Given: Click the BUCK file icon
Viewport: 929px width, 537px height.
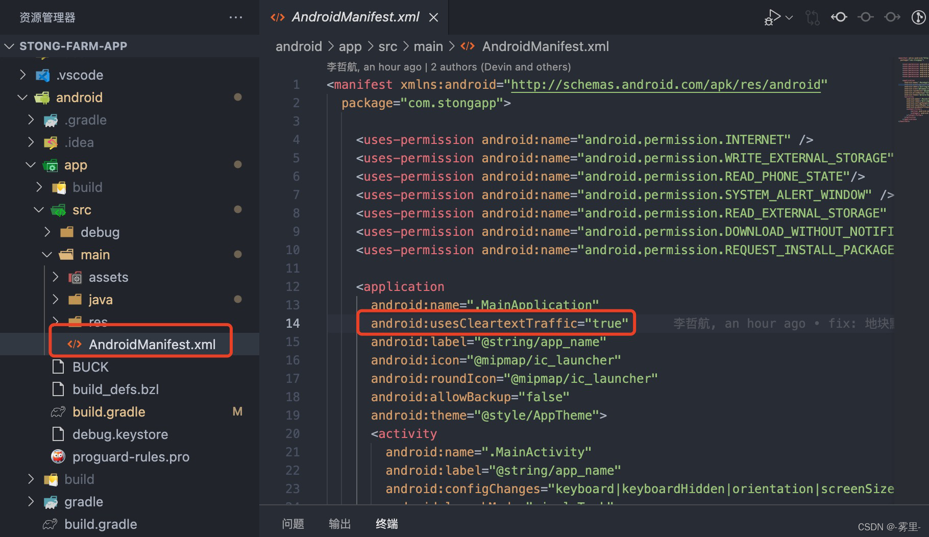Looking at the screenshot, I should pos(58,367).
